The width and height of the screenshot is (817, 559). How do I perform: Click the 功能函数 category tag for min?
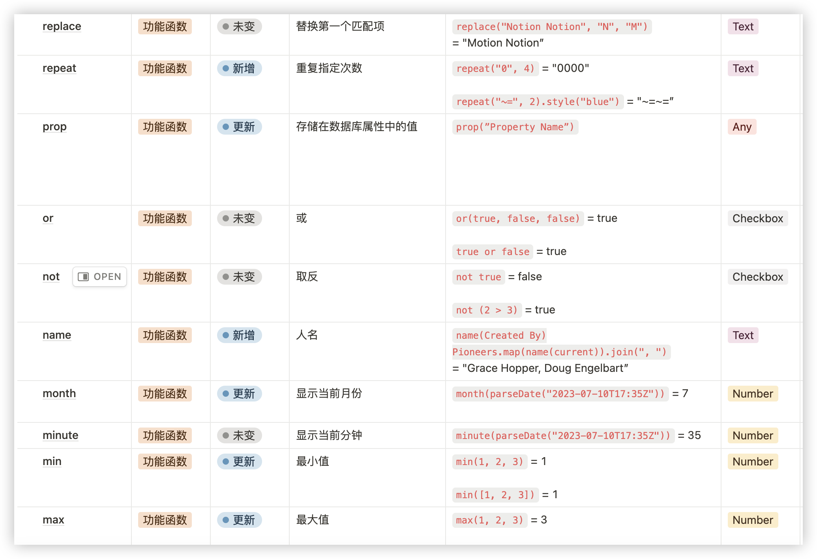click(165, 461)
